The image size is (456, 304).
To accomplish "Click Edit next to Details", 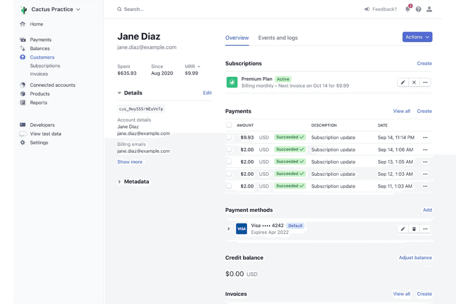I will (207, 93).
